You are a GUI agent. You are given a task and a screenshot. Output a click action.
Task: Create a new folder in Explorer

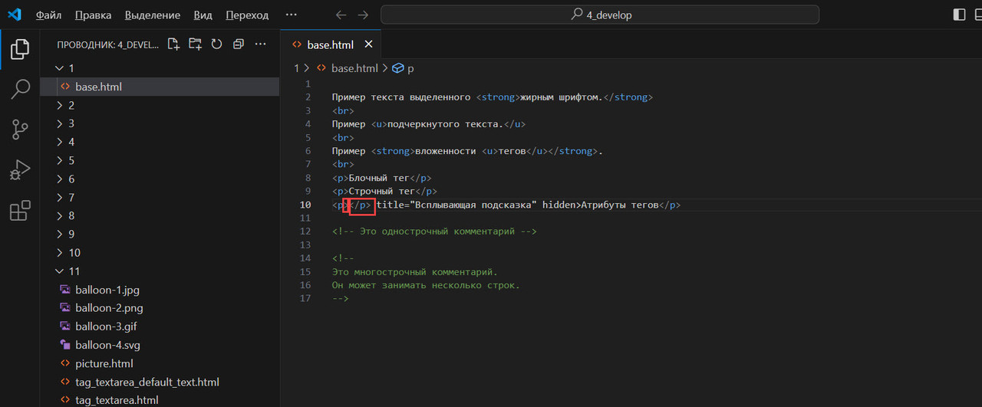pos(195,44)
